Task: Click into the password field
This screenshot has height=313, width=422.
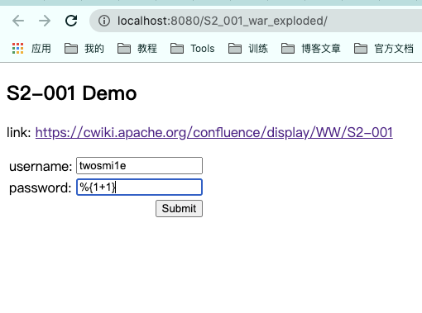Action: tap(139, 187)
